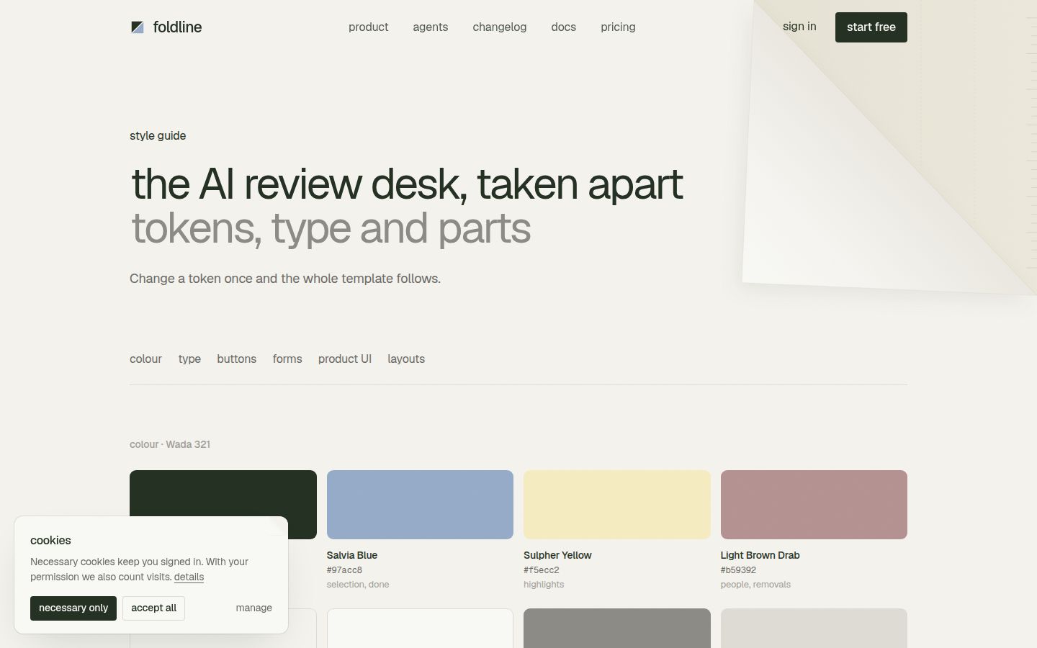The image size is (1037, 648).
Task: Open the docs nav link
Action: click(563, 27)
